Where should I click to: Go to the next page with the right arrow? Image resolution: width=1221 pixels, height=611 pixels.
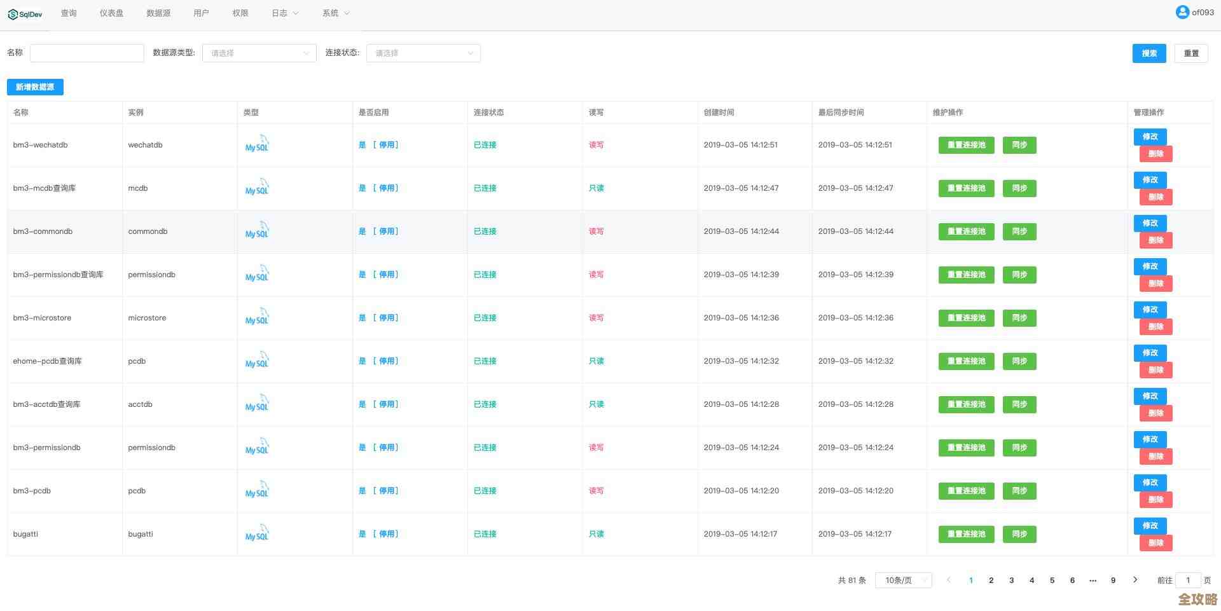[1135, 580]
